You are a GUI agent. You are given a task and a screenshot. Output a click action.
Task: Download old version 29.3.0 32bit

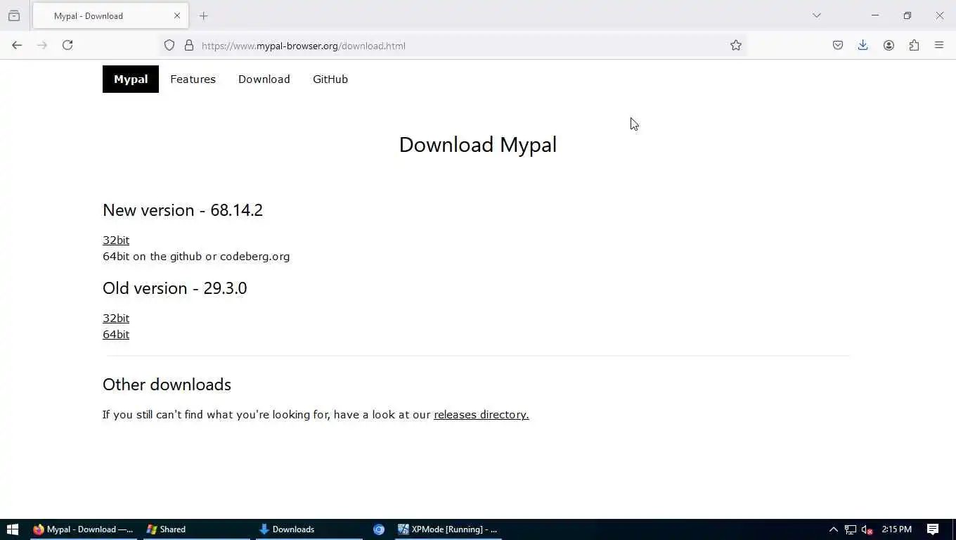116,319
